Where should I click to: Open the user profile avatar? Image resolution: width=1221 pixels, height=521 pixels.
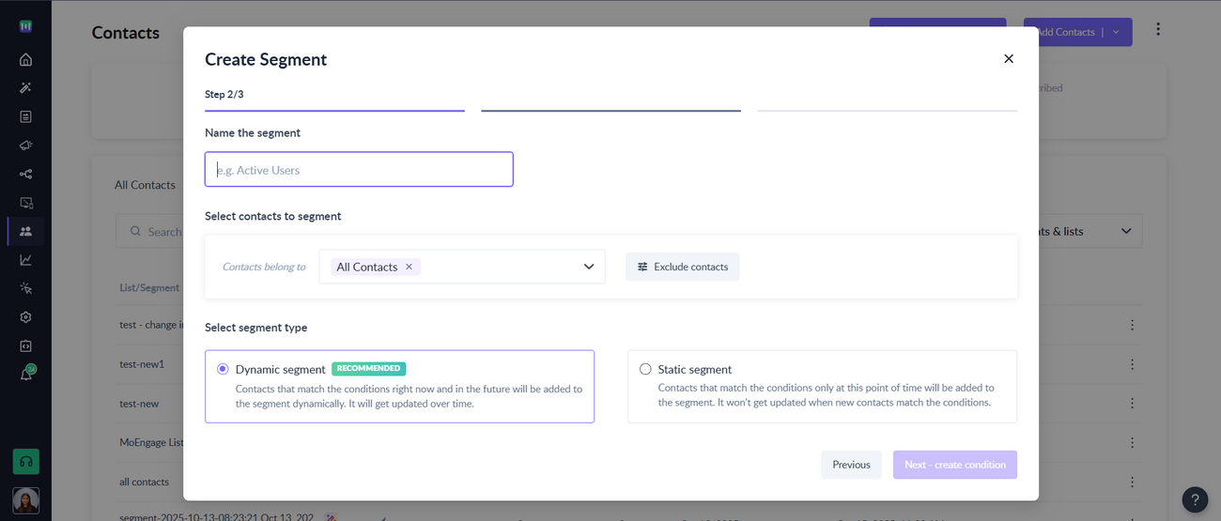tap(25, 500)
